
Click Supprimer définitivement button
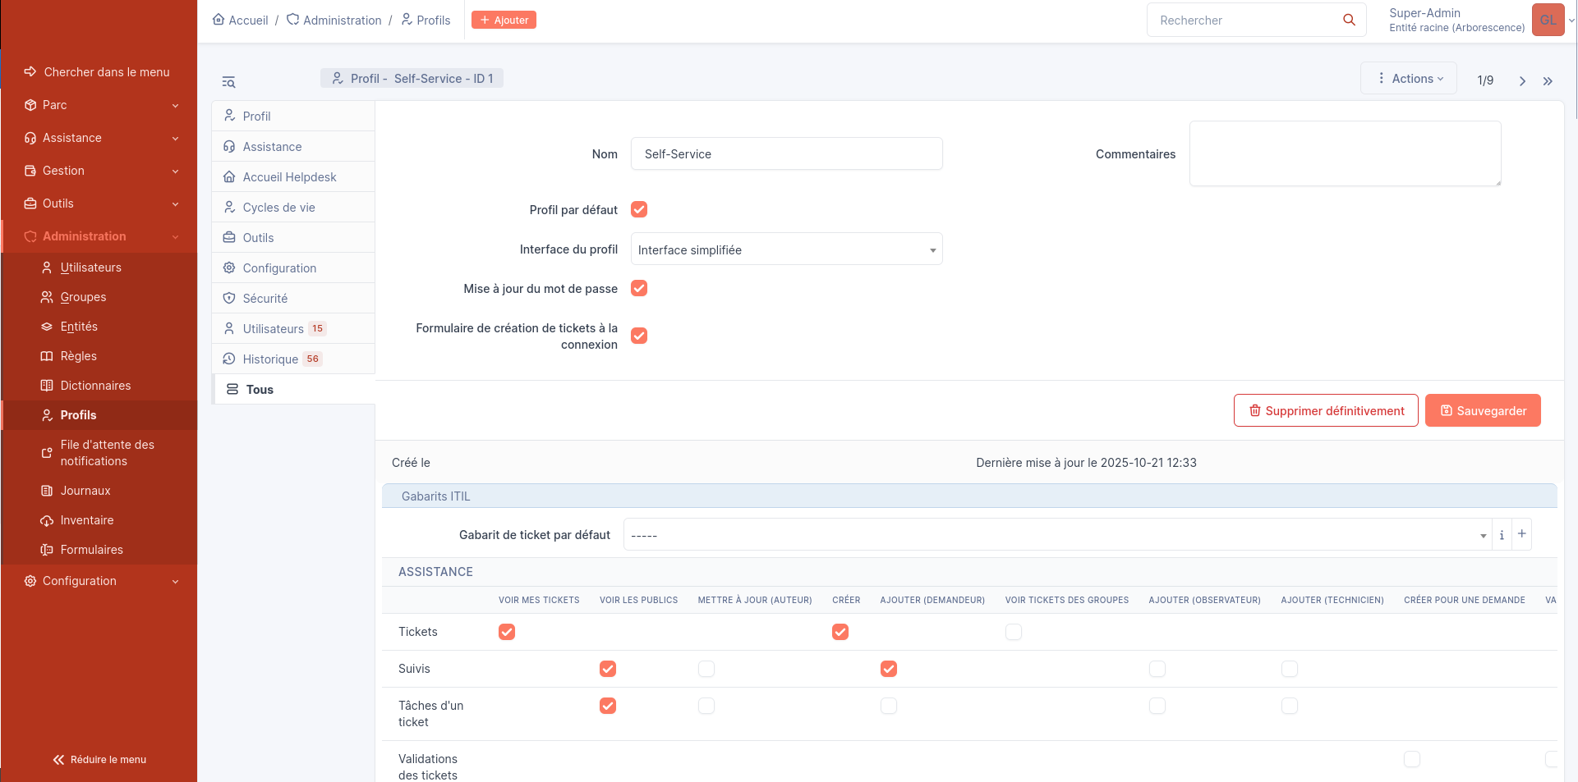[1326, 411]
